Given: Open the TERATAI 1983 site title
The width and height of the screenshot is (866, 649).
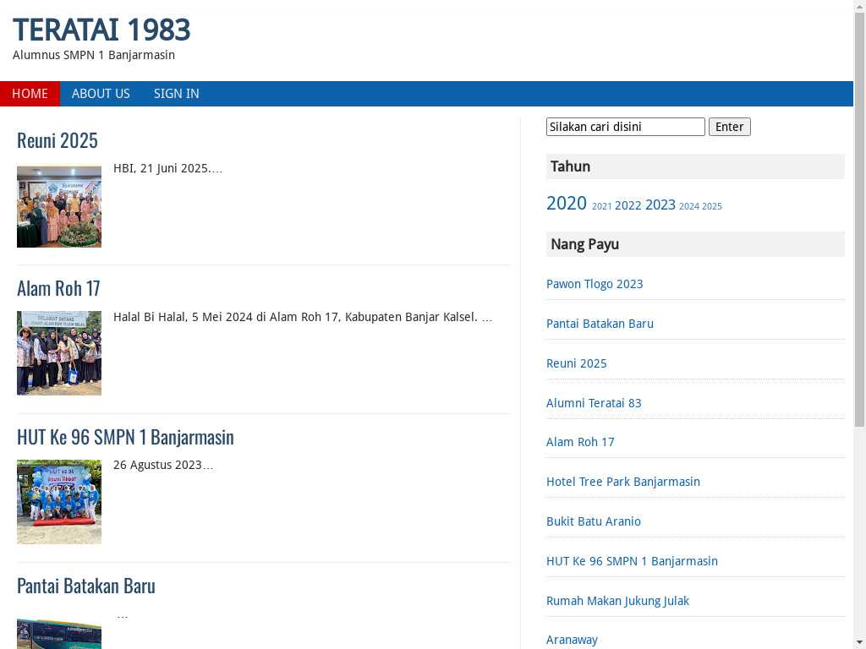Looking at the screenshot, I should pyautogui.click(x=101, y=30).
